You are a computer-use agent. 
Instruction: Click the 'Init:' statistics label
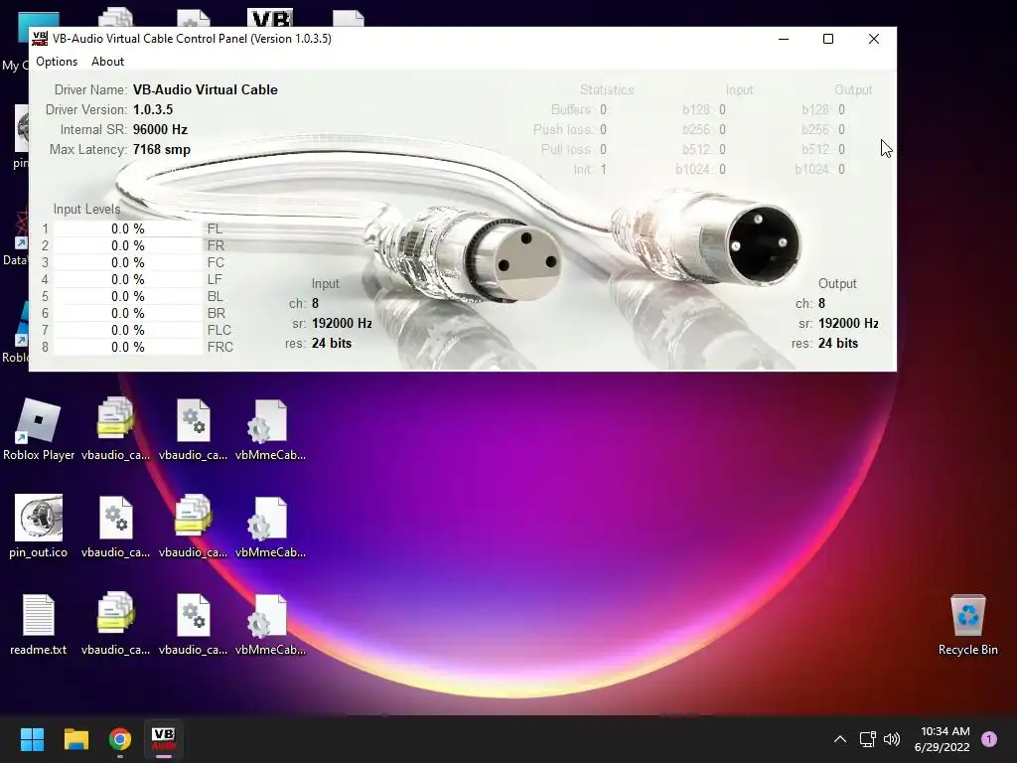click(583, 169)
